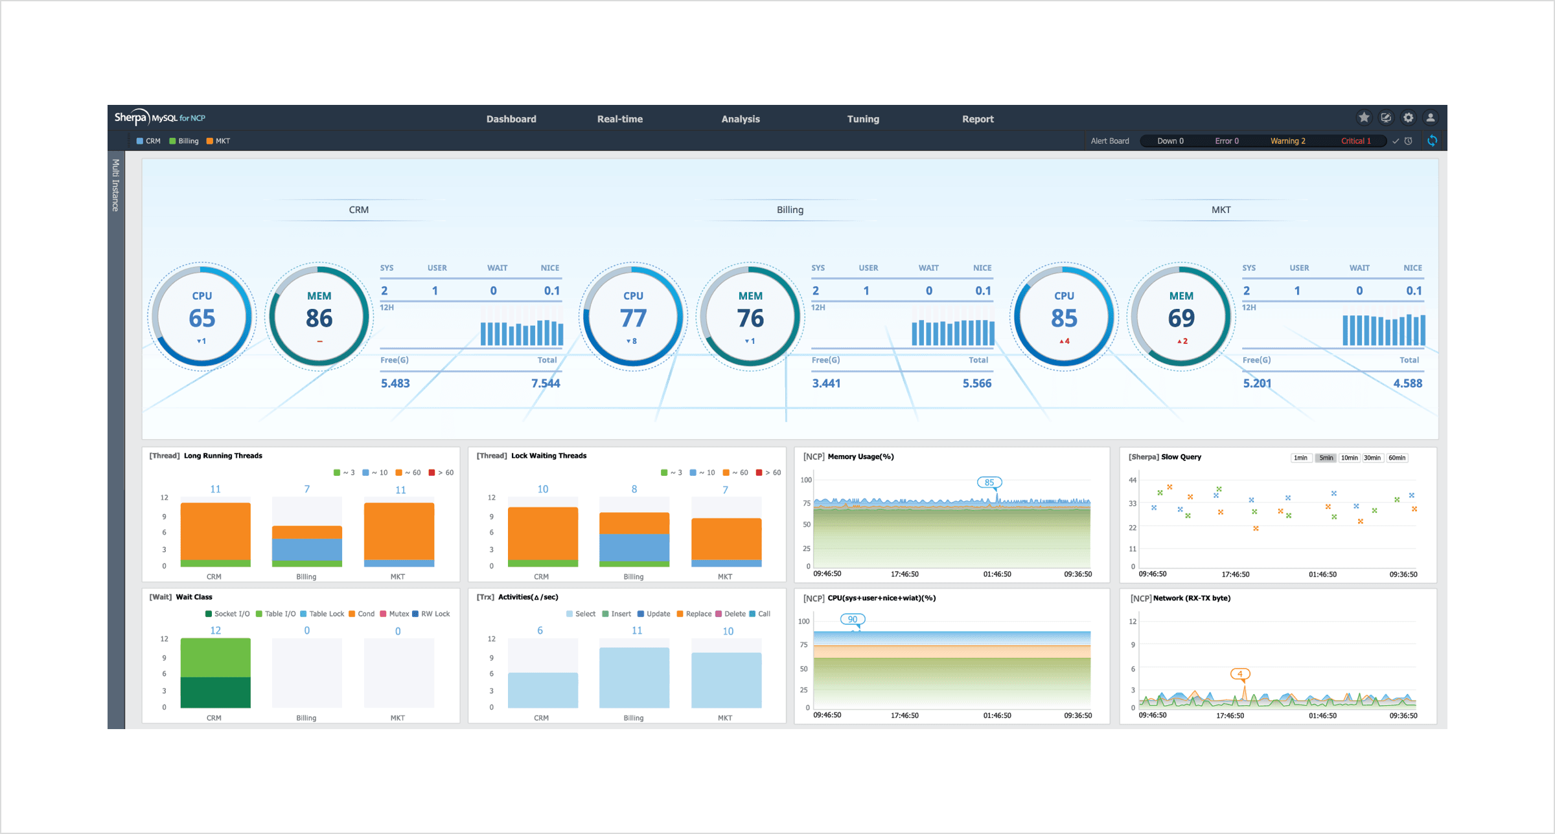
Task: Open the Real-time menu
Action: coord(619,119)
